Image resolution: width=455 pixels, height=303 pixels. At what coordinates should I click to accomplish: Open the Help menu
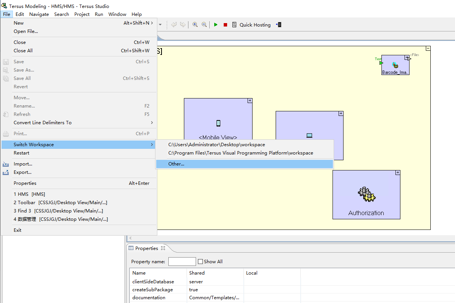coord(136,14)
